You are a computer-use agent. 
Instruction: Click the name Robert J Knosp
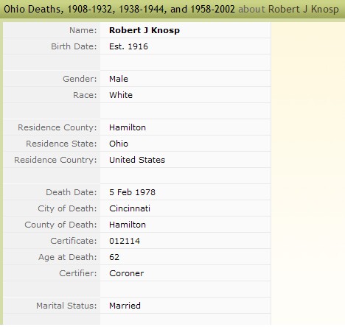pos(144,30)
